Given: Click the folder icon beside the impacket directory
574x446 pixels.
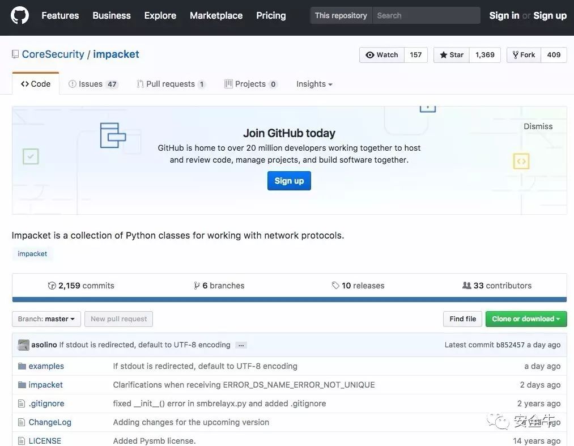Looking at the screenshot, I should point(22,385).
